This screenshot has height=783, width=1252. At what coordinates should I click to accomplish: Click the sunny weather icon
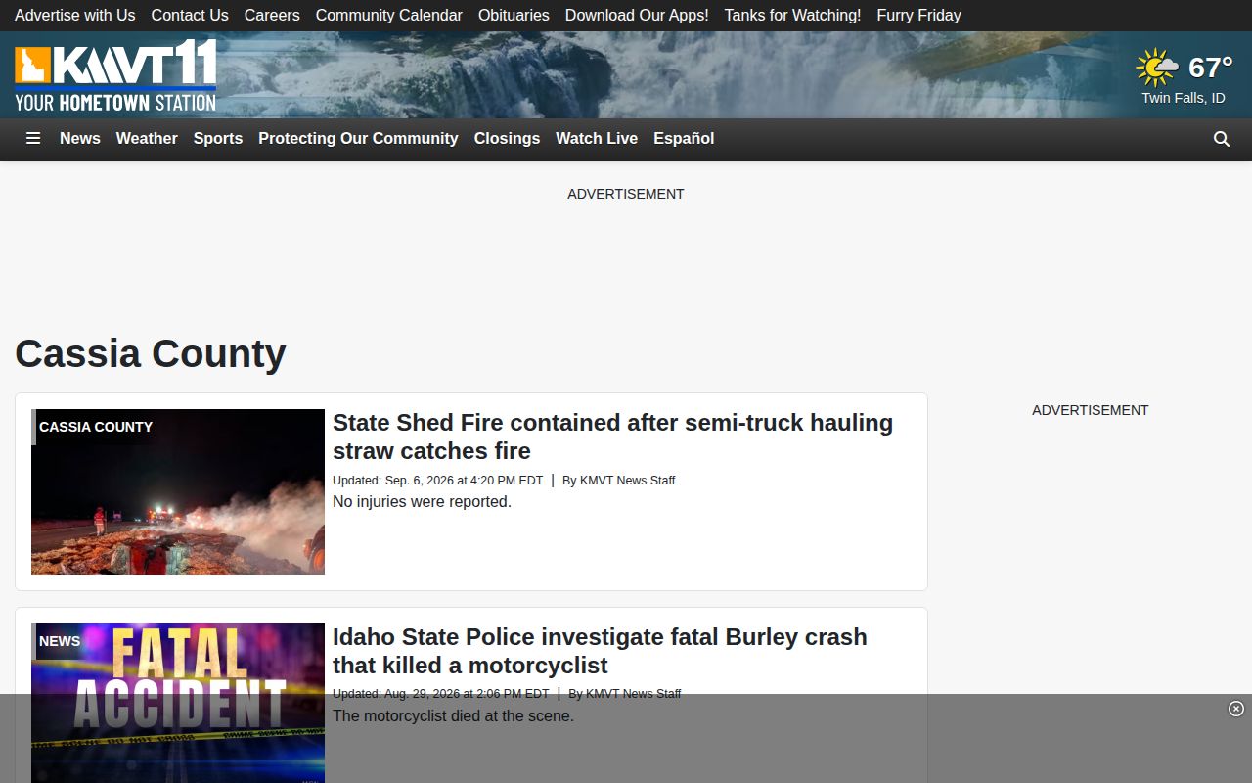pyautogui.click(x=1157, y=68)
